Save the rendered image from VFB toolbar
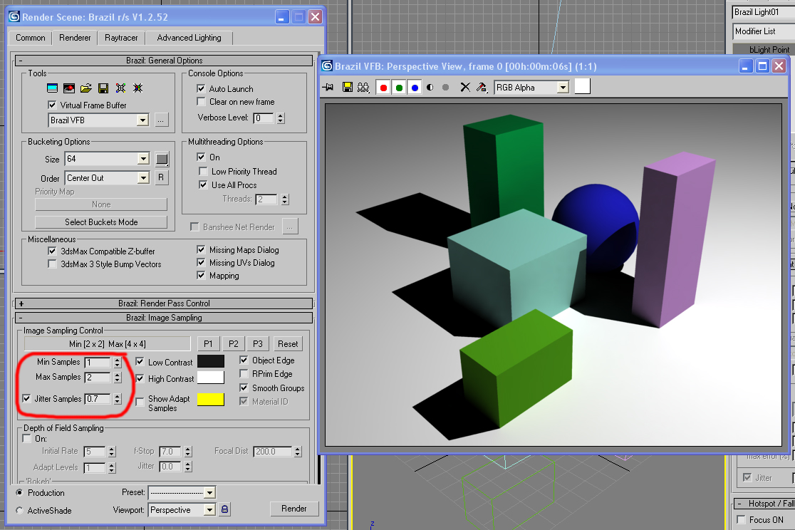Screen dimensions: 795x530 click(x=348, y=88)
